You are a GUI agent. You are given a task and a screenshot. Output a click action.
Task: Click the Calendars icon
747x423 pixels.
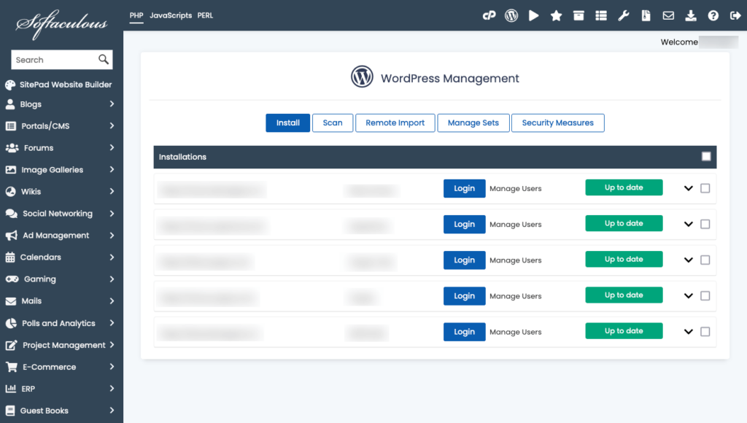10,257
